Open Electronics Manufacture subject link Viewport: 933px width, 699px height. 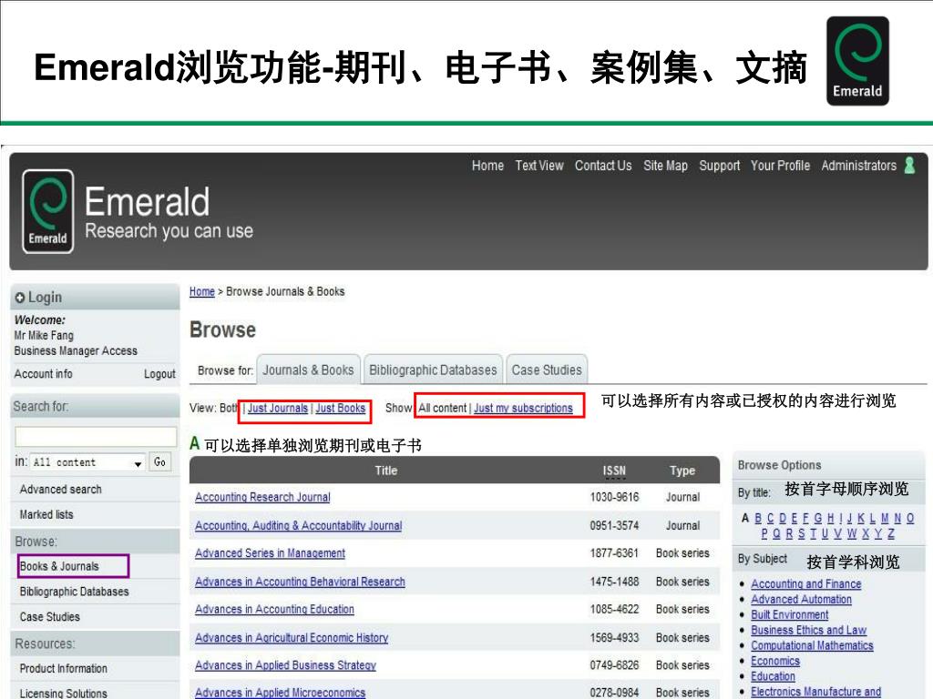pyautogui.click(x=815, y=693)
